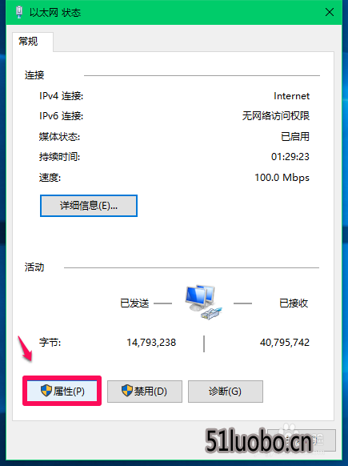
Task: Click the Ethernet adapter icon in title bar
Action: coord(19,12)
